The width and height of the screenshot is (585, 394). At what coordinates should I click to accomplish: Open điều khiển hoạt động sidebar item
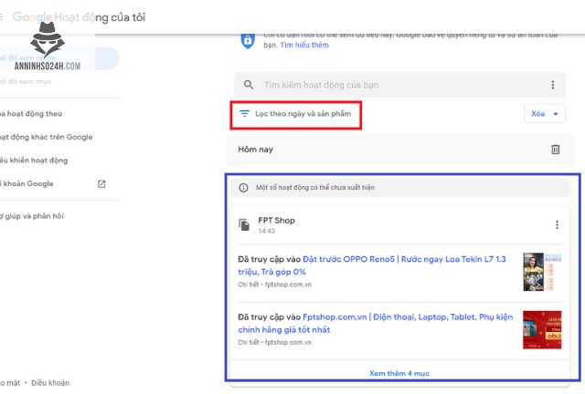[x=34, y=161]
